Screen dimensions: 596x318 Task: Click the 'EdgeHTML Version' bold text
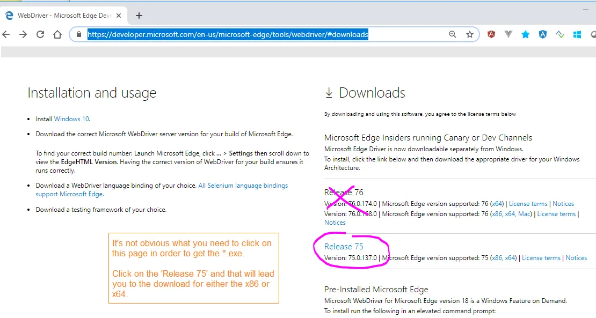pos(89,162)
